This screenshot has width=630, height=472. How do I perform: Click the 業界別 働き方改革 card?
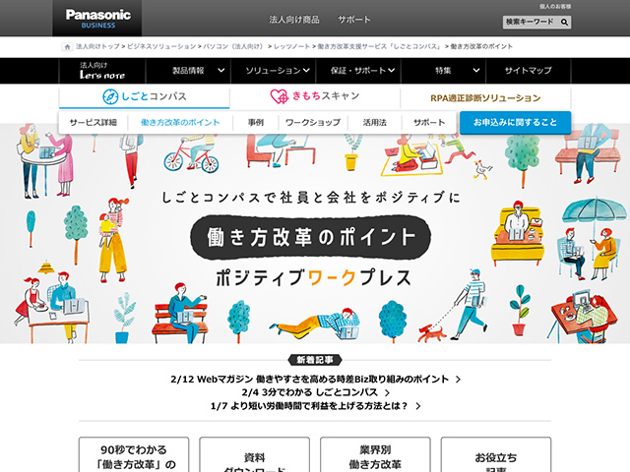pyautogui.click(x=375, y=454)
